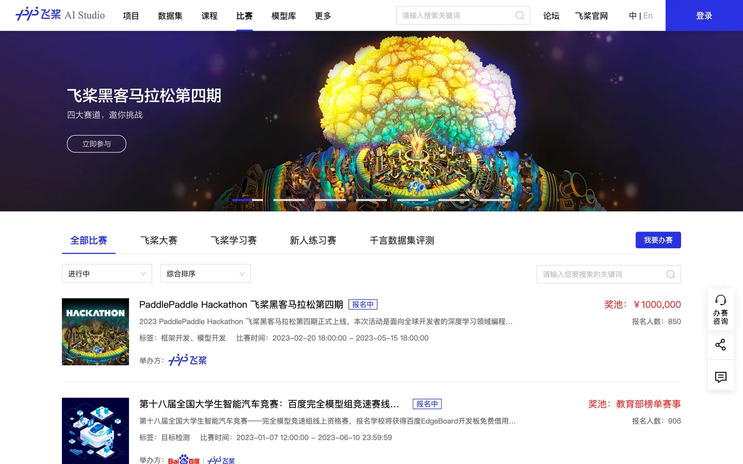Image resolution: width=743 pixels, height=464 pixels.
Task: Open the 项目 menu in top navigation
Action: 131,16
